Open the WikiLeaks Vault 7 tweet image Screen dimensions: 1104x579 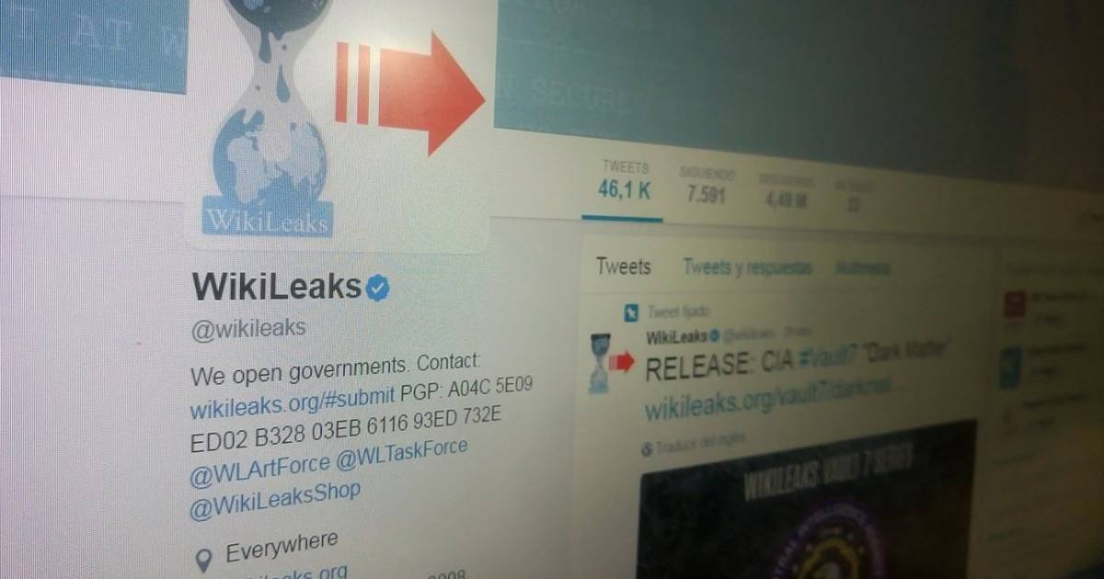point(808,501)
